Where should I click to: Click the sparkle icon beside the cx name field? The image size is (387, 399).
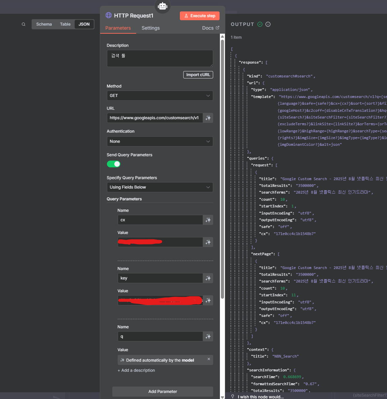208,220
